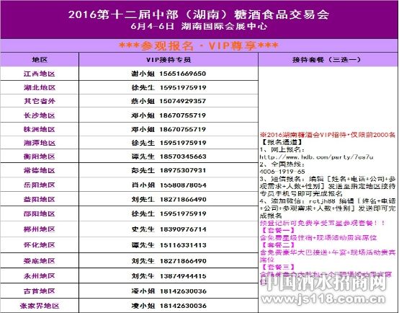
Task: Click the "预登记后可免费享受五星参观套餐" line
Action: (x=323, y=223)
